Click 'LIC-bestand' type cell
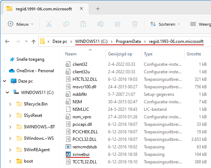The width and height of the screenshot is (211, 168). point(155,109)
